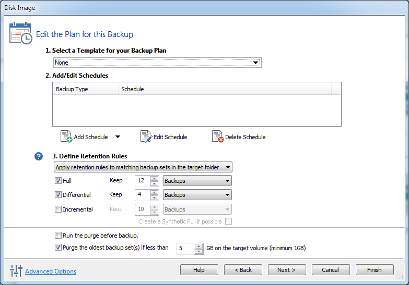The width and height of the screenshot is (409, 285).
Task: Enable the Incremental retention checkbox
Action: pos(58,209)
